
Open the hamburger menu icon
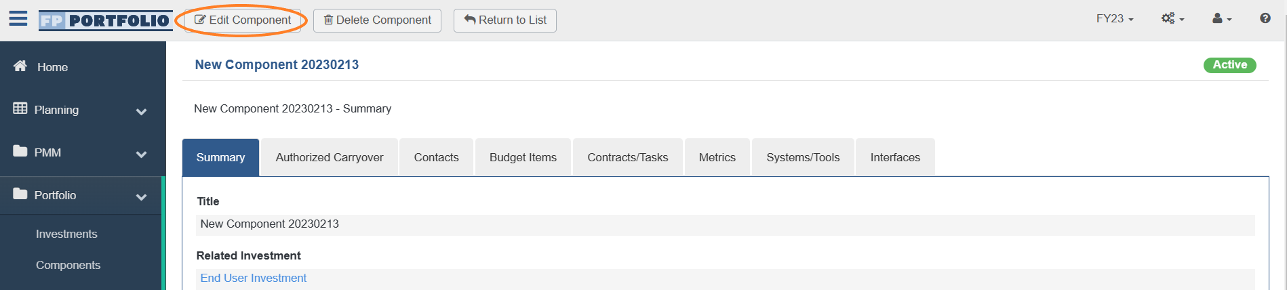(x=18, y=18)
